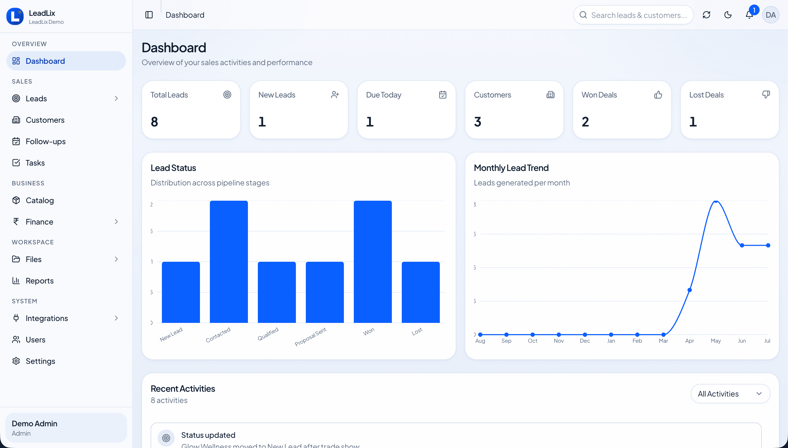Click the Integrations plug icon in sidebar
The height and width of the screenshot is (448, 788).
(x=16, y=318)
